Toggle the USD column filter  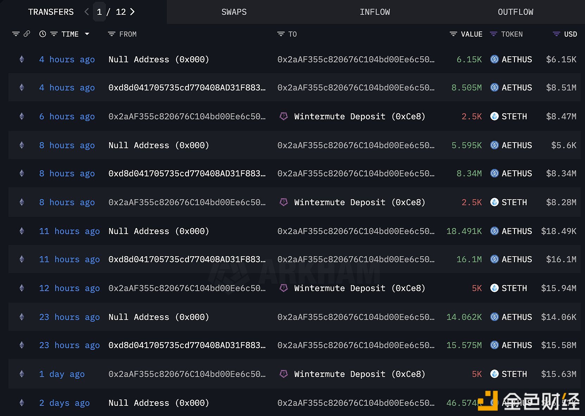tap(556, 34)
